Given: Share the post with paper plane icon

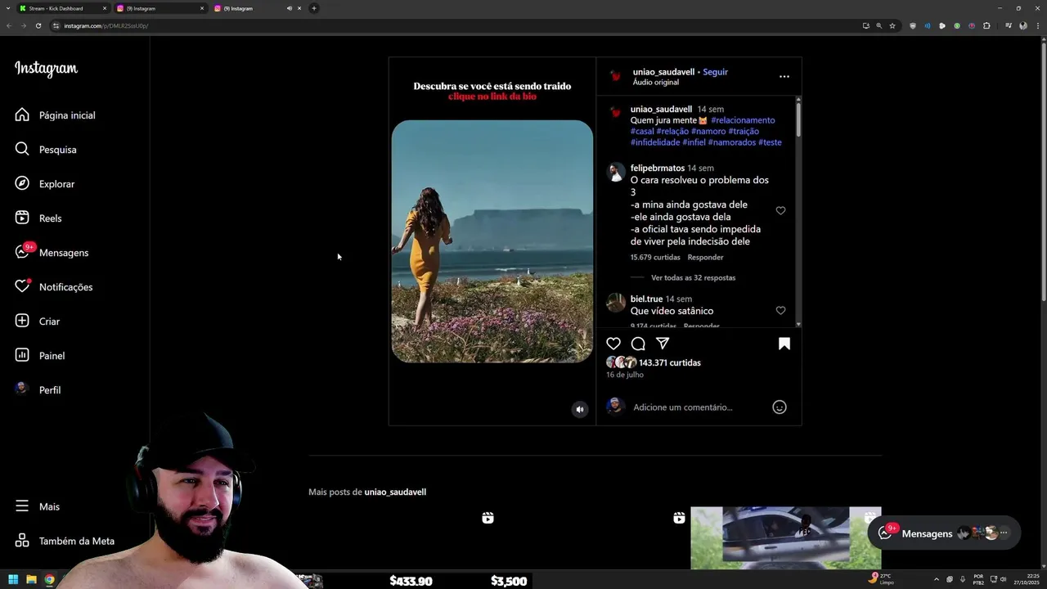Looking at the screenshot, I should [x=663, y=344].
